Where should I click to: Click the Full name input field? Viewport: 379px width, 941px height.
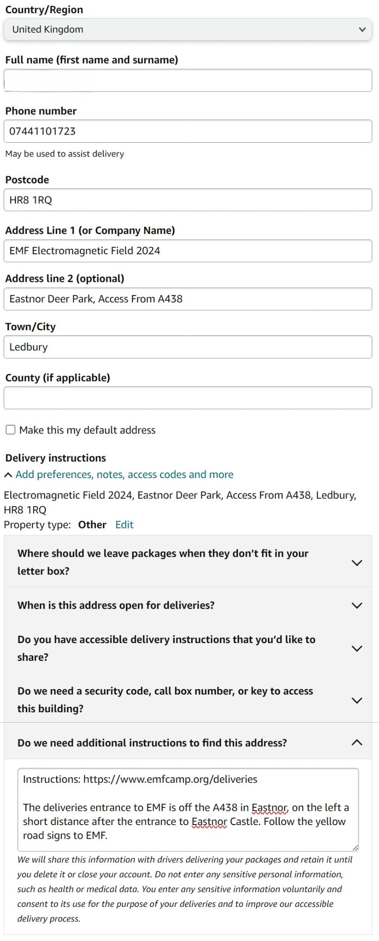(x=188, y=81)
